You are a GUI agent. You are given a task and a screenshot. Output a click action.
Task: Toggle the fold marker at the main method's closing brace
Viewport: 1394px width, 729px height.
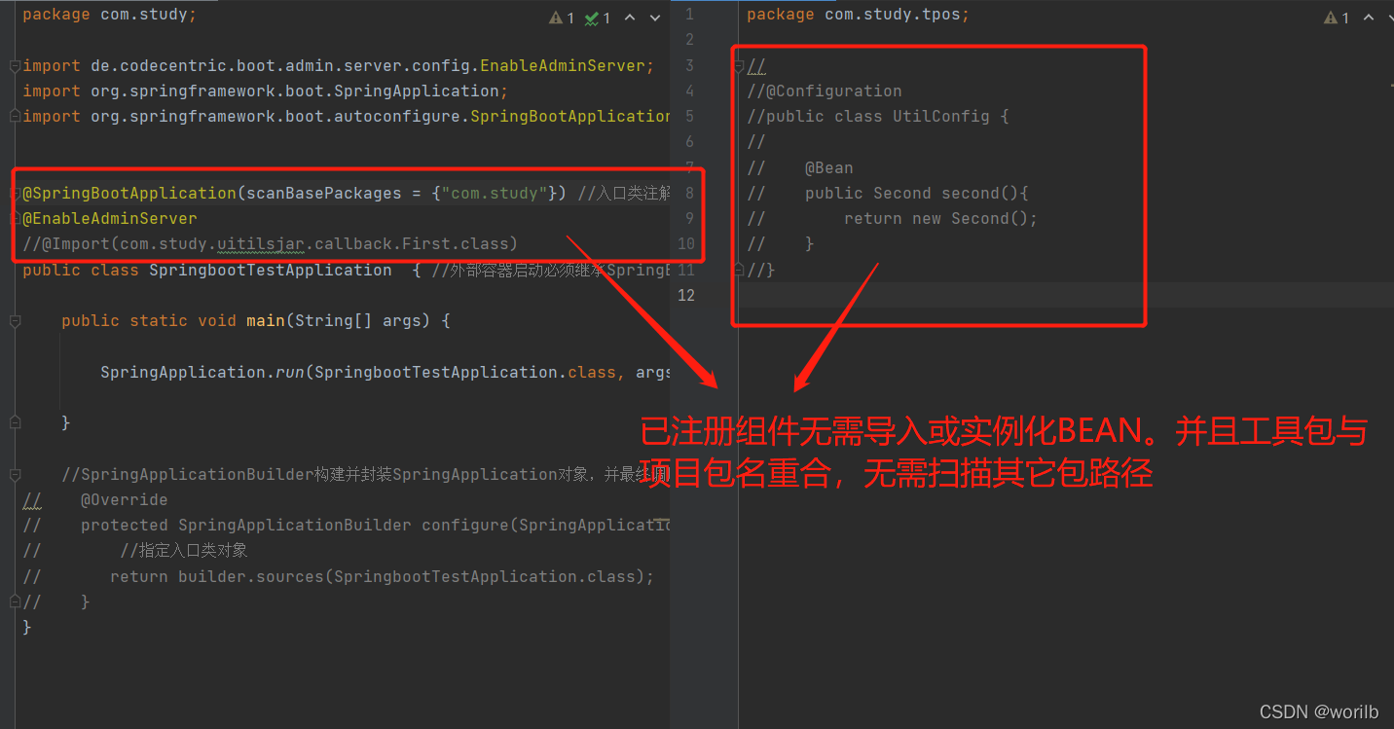[x=15, y=422]
